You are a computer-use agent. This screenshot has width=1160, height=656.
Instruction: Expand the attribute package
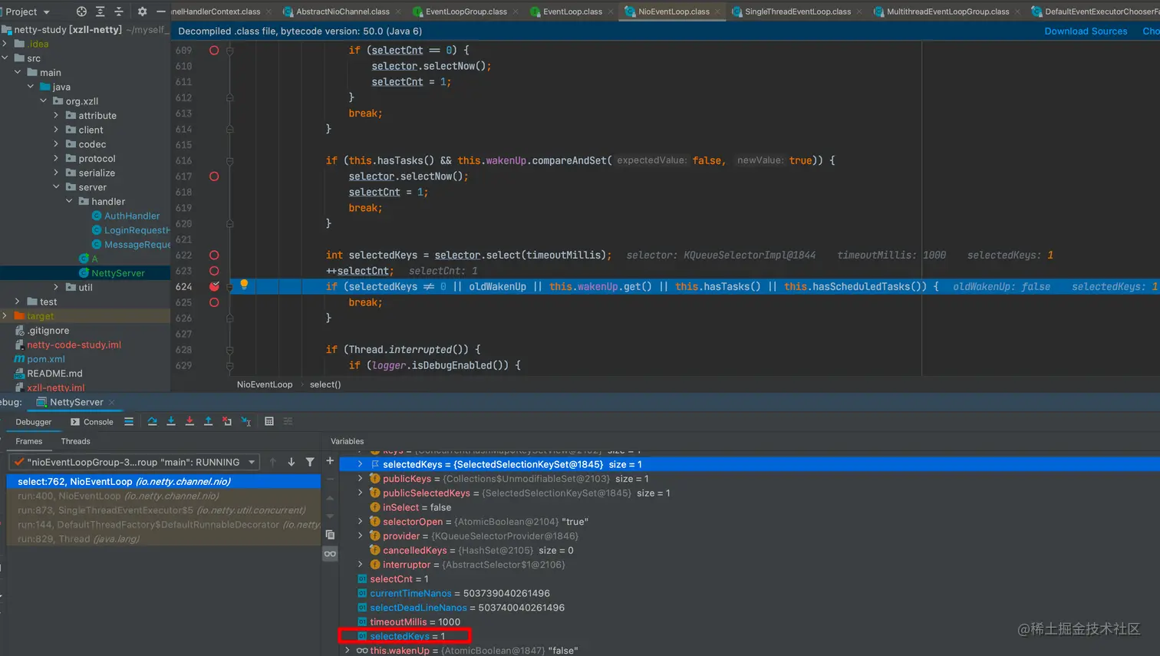(56, 116)
